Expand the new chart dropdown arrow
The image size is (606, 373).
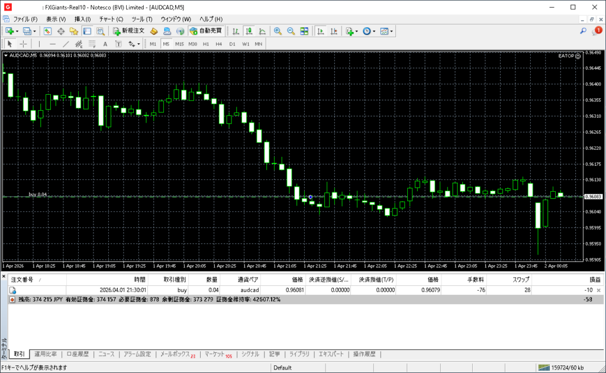click(x=17, y=31)
